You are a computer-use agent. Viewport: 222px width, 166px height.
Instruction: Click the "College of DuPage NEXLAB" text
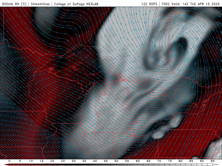pyautogui.click(x=76, y=4)
